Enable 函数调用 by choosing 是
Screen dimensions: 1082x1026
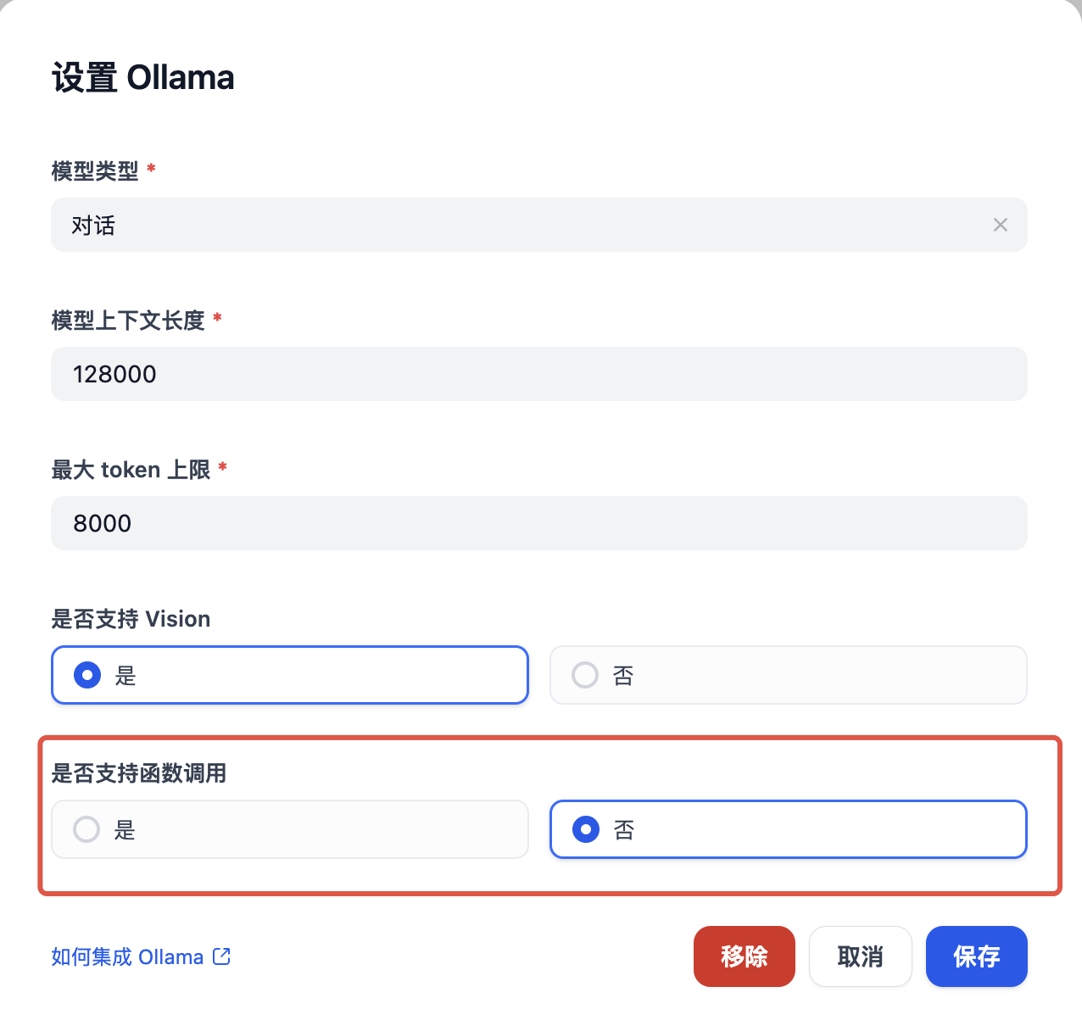point(87,829)
